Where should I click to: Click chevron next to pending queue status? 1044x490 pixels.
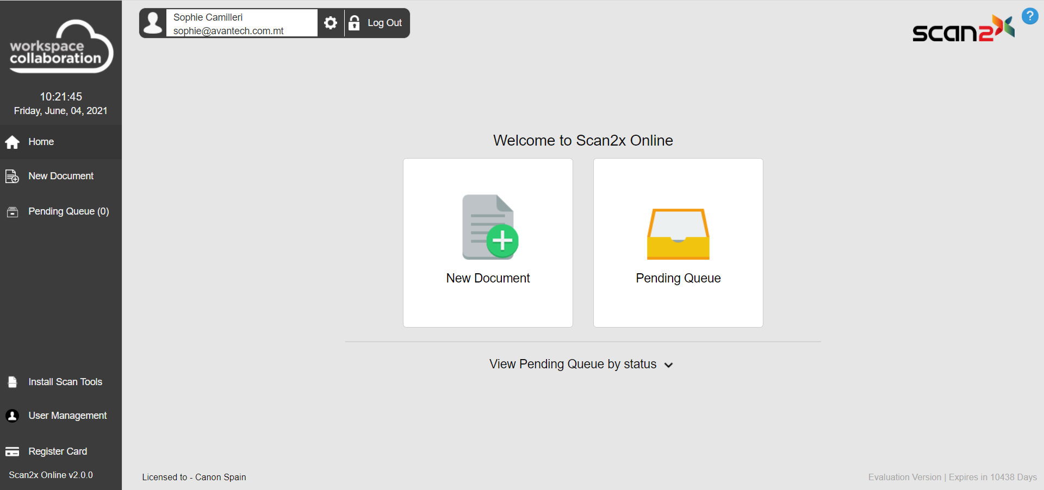coord(669,365)
